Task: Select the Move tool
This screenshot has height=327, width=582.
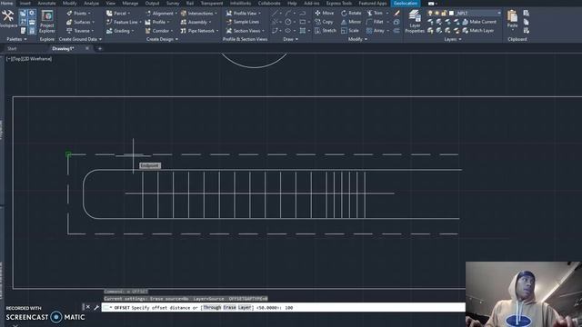Action: click(x=324, y=13)
